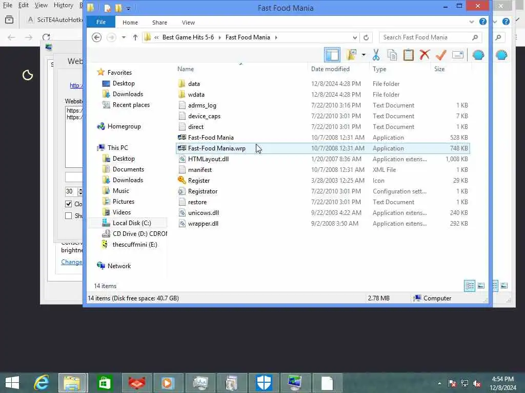This screenshot has width=525, height=393.
Task: Sort by Type column header
Action: [x=379, y=69]
